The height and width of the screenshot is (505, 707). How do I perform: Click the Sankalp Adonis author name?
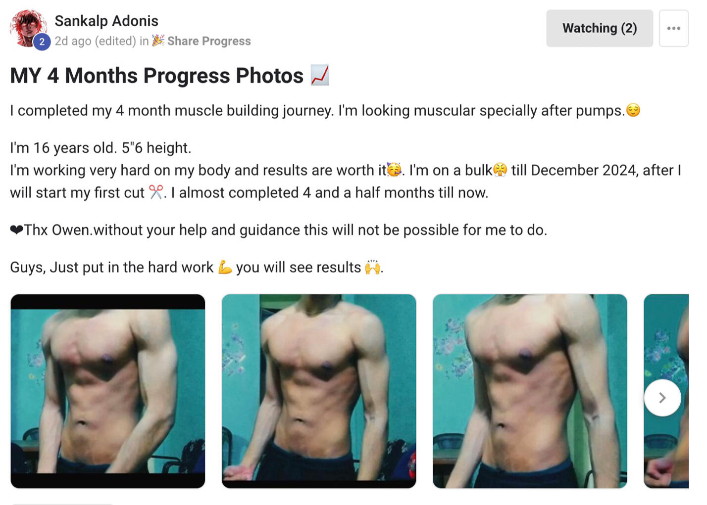pyautogui.click(x=106, y=21)
